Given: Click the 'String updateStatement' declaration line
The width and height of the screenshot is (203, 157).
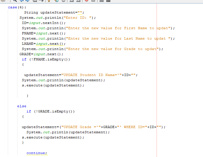Looking at the screenshot, I should 54,12.
